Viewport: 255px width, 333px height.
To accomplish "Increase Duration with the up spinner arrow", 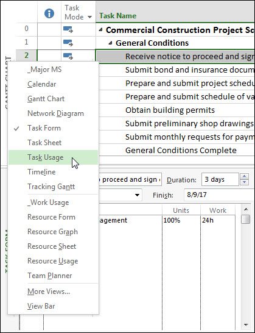I will (x=245, y=176).
